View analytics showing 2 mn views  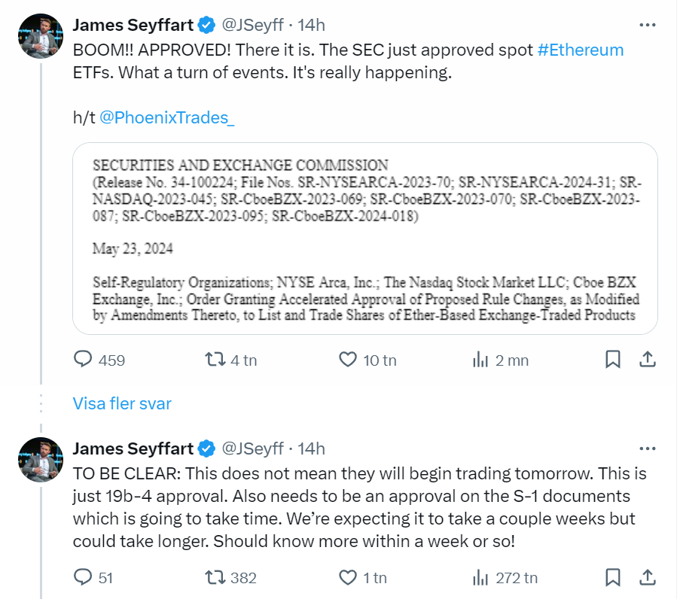(480, 360)
